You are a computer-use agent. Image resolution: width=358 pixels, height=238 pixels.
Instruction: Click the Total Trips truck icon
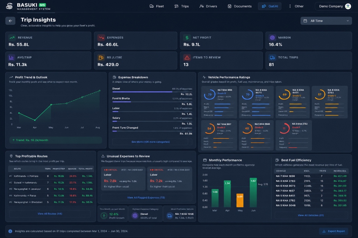[272, 58]
